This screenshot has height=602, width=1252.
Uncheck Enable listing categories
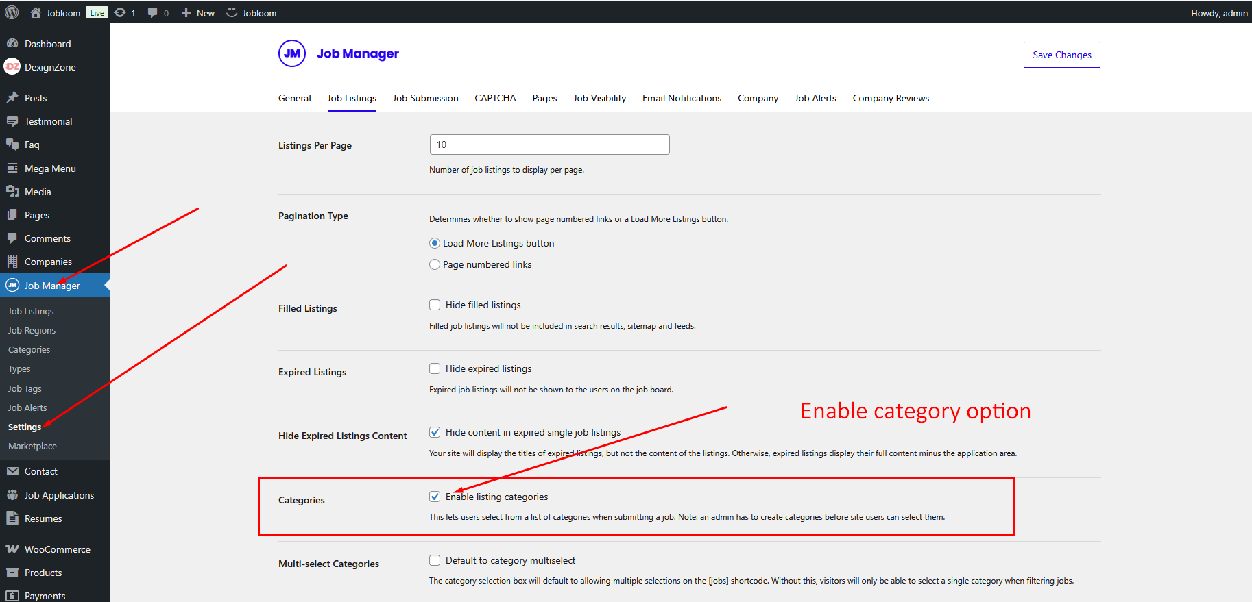click(x=435, y=497)
